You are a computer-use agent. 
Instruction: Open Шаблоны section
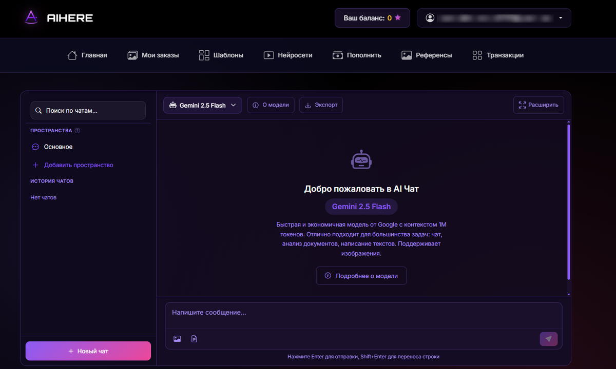click(x=221, y=55)
